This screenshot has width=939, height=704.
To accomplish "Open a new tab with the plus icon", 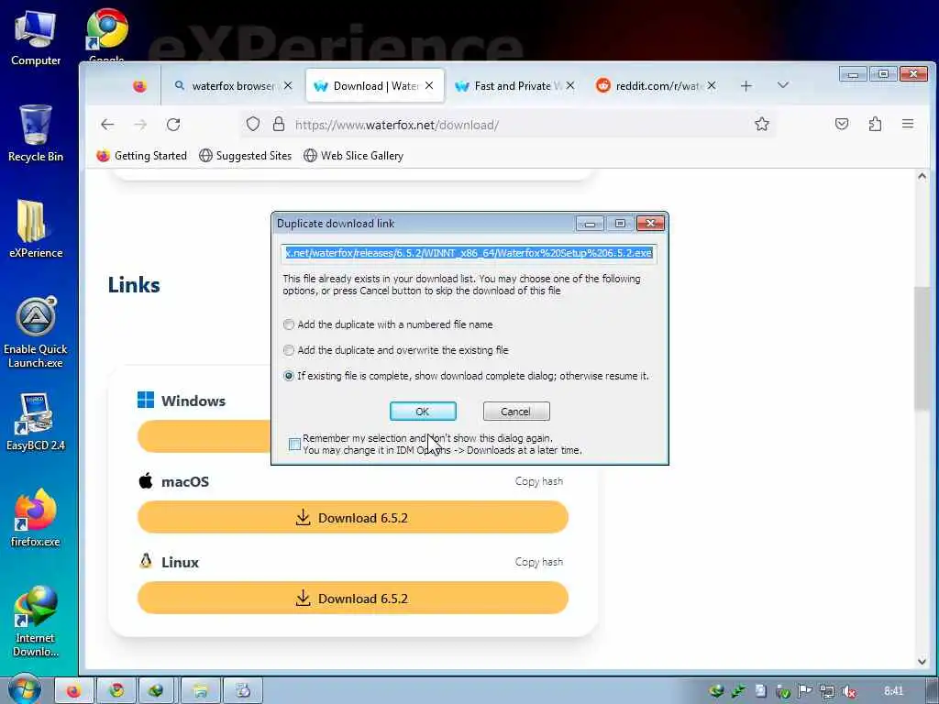I will (x=746, y=86).
